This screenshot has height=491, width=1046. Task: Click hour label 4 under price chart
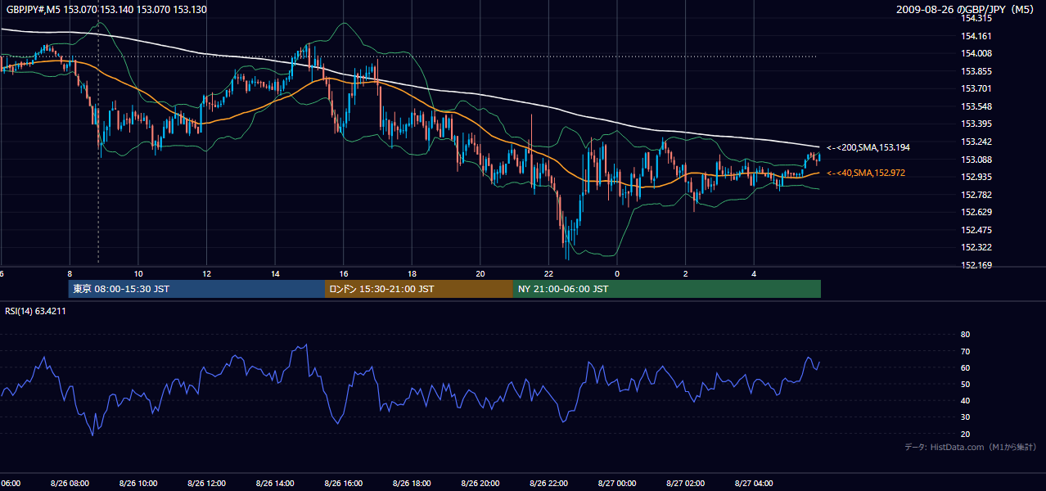click(x=754, y=274)
